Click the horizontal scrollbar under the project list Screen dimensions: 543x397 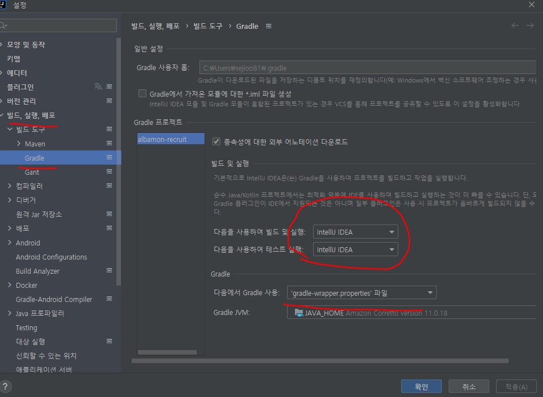tap(167, 352)
